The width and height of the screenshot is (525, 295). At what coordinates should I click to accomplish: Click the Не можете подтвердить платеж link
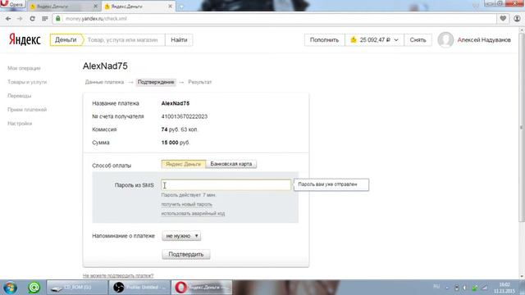pos(118,275)
